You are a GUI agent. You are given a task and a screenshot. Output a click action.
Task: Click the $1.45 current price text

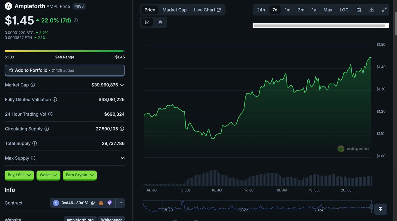tap(20, 21)
